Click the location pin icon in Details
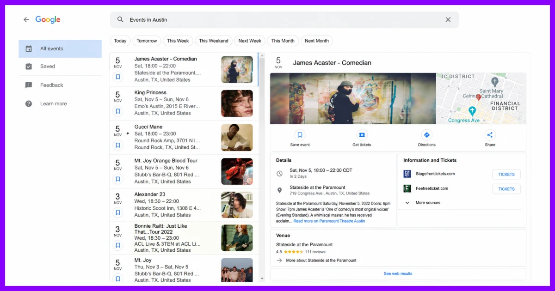The image size is (555, 291). (x=279, y=190)
